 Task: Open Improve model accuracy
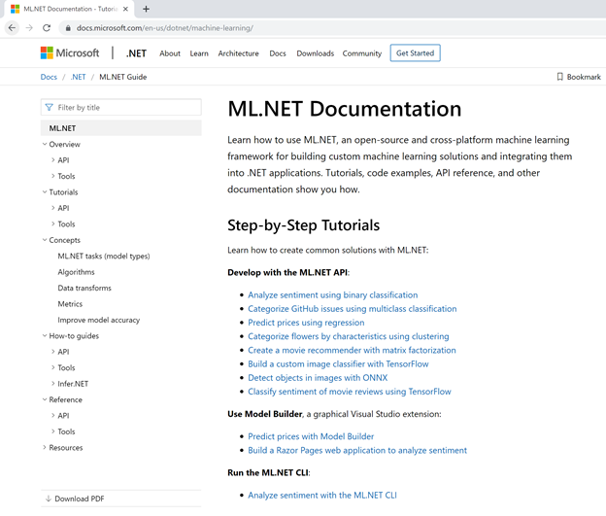coord(98,320)
